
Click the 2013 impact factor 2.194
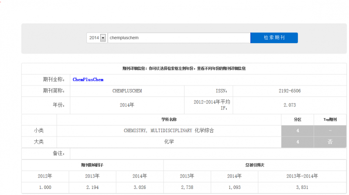pos(92,188)
